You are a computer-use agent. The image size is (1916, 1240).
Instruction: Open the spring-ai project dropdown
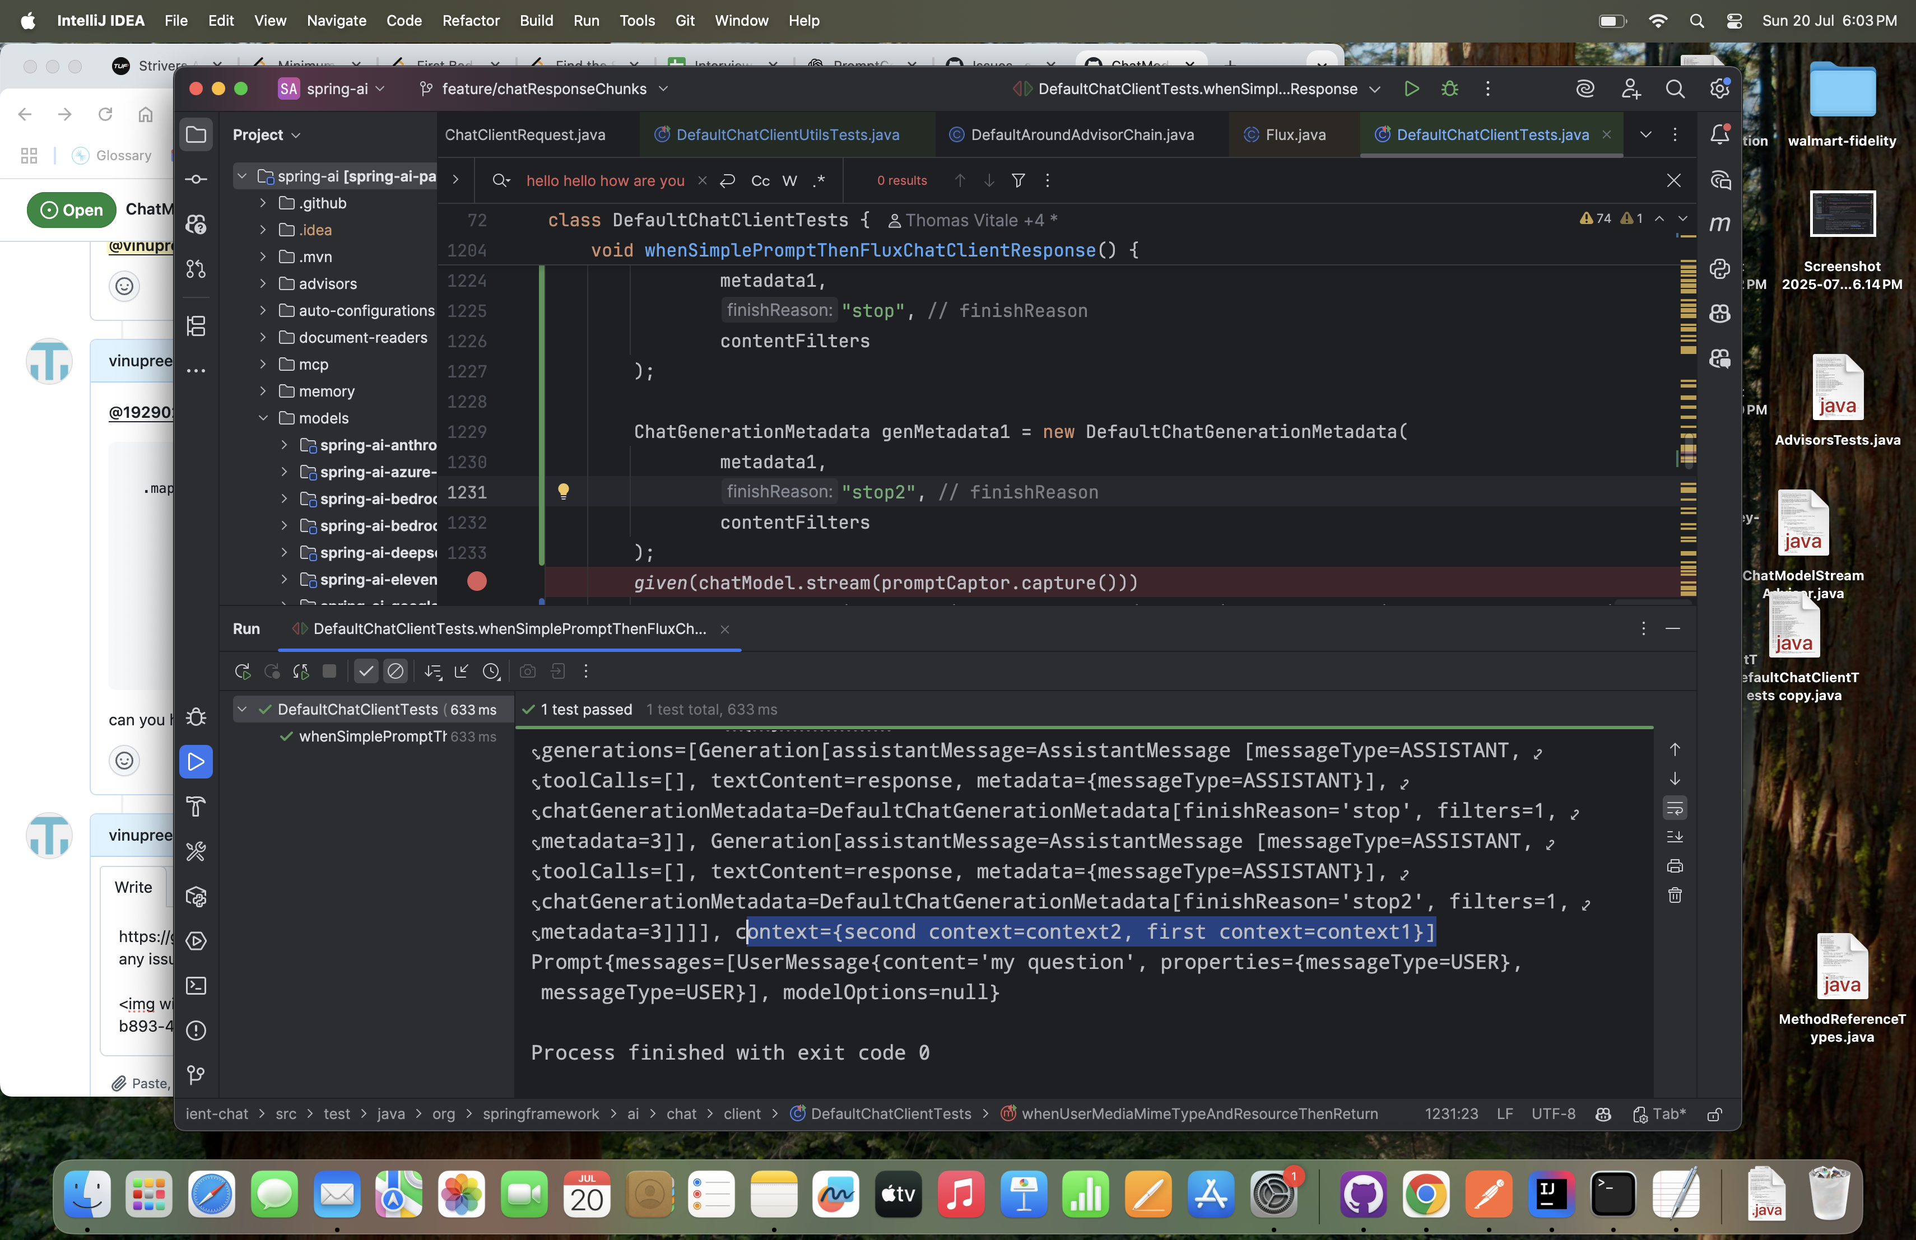tap(331, 88)
